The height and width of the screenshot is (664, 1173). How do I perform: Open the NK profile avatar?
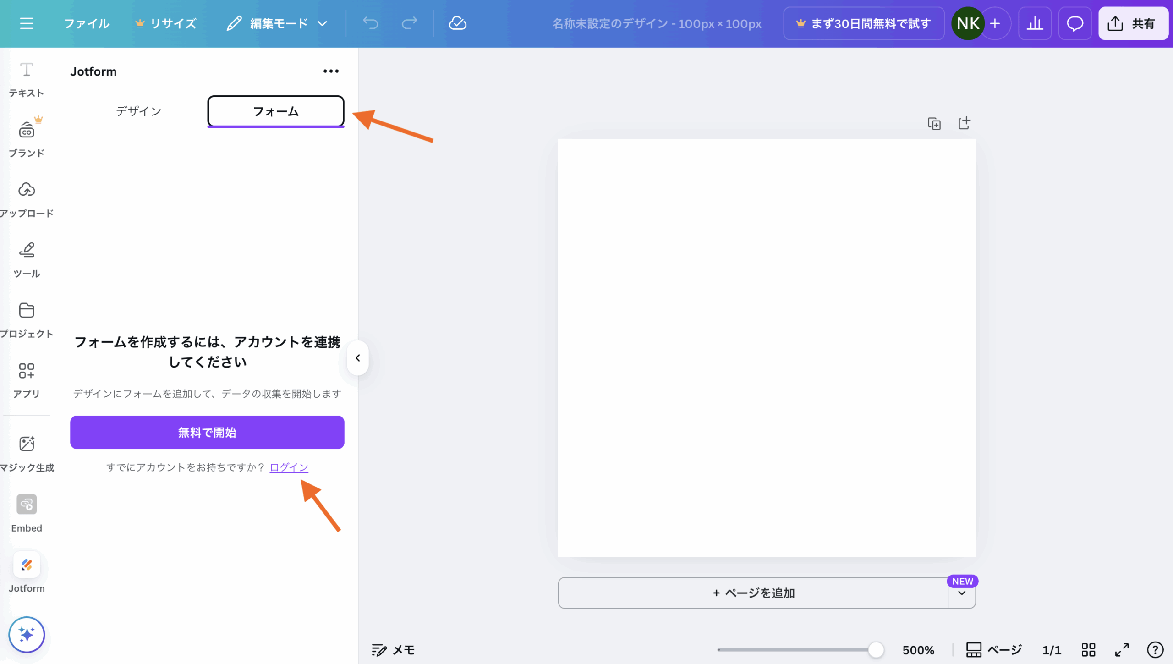click(x=968, y=23)
